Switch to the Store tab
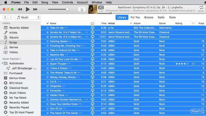Viewport: 206px width, 116px height. click(172, 17)
